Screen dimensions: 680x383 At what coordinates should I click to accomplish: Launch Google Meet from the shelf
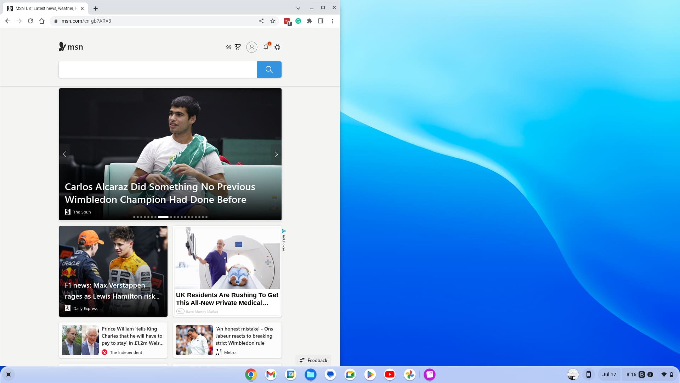(x=350, y=374)
